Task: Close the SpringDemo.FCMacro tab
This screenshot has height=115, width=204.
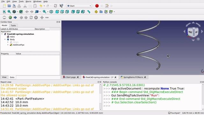Action: click(x=145, y=77)
